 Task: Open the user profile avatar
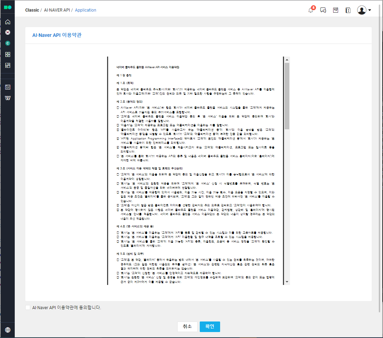tap(362, 10)
